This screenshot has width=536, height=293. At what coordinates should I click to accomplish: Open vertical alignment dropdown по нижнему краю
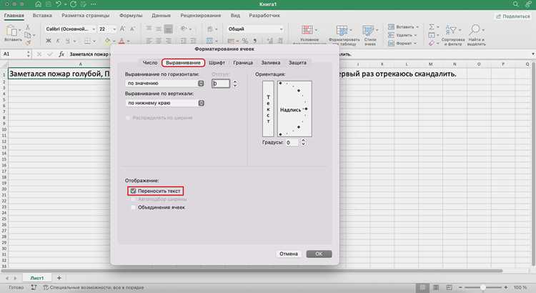pyautogui.click(x=165, y=103)
